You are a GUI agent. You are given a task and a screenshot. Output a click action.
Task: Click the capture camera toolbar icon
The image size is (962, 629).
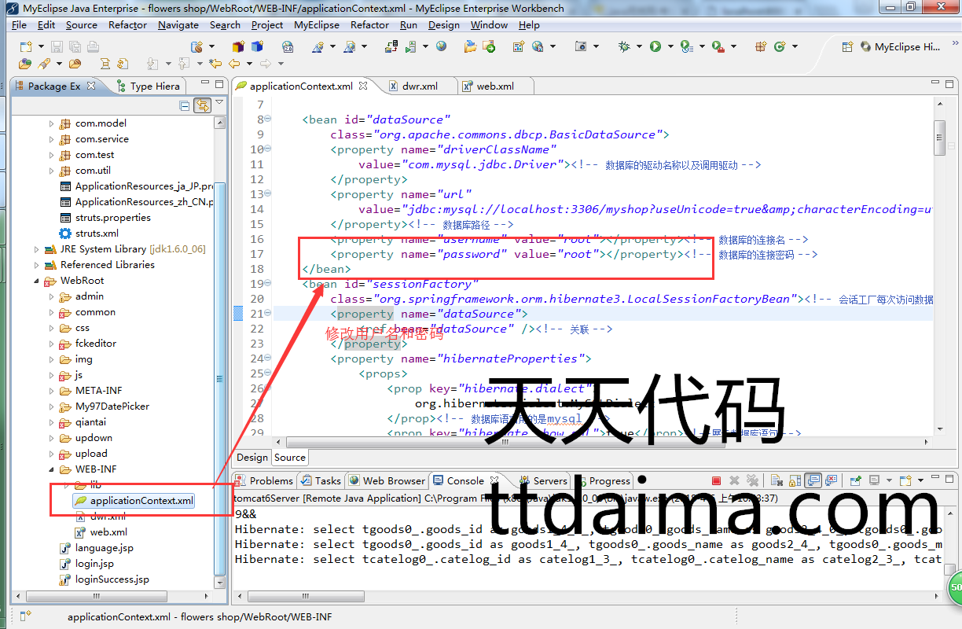580,46
